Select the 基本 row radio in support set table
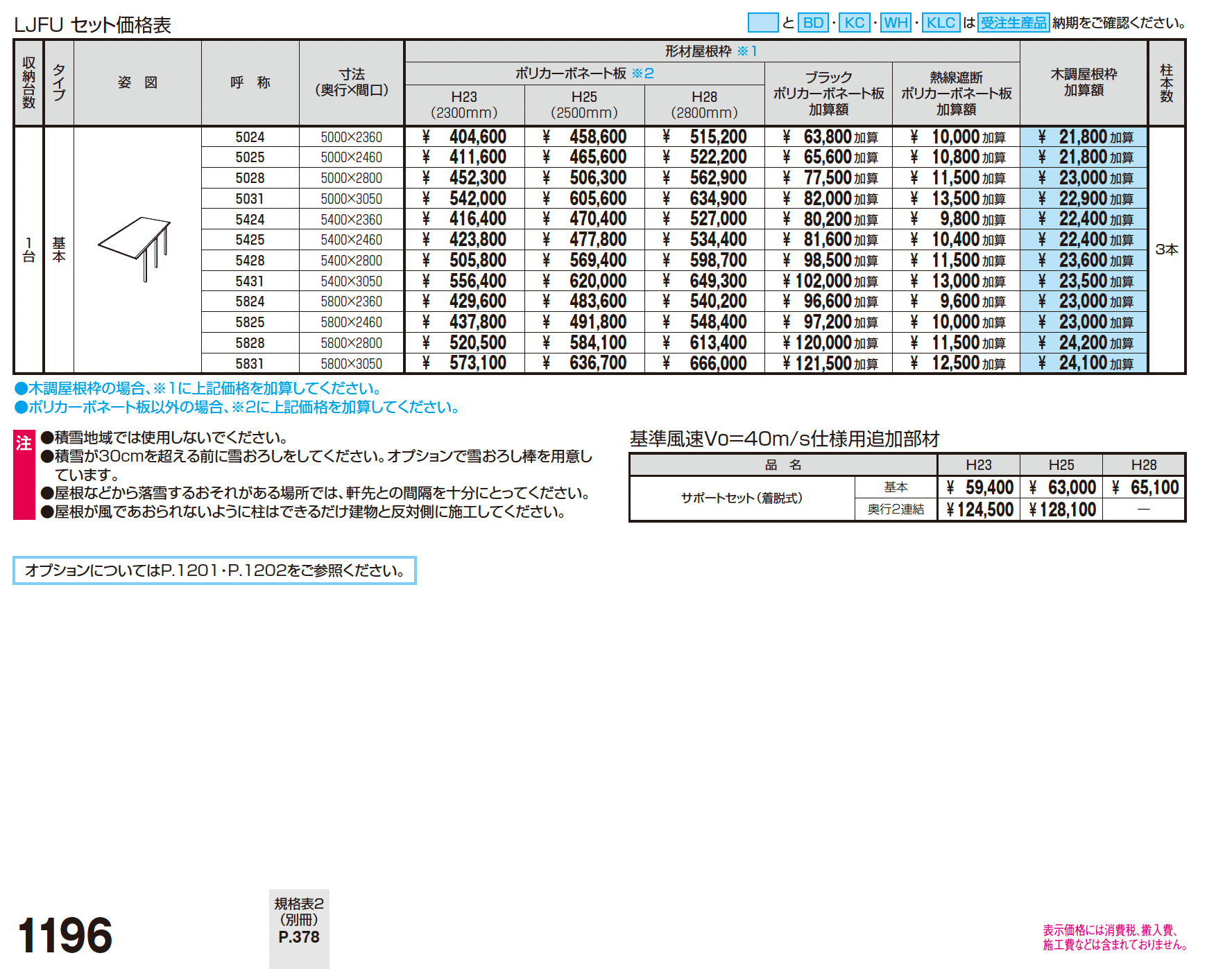Image resolution: width=1207 pixels, height=969 pixels. [x=895, y=487]
